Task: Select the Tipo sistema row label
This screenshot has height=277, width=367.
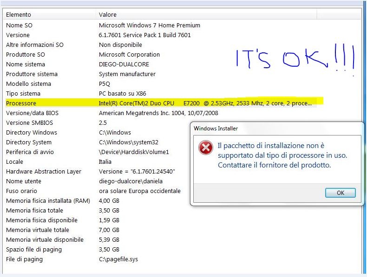Action: [x=23, y=94]
